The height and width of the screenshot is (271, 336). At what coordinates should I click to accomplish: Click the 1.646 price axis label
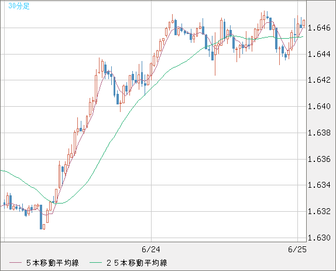[x=319, y=28]
